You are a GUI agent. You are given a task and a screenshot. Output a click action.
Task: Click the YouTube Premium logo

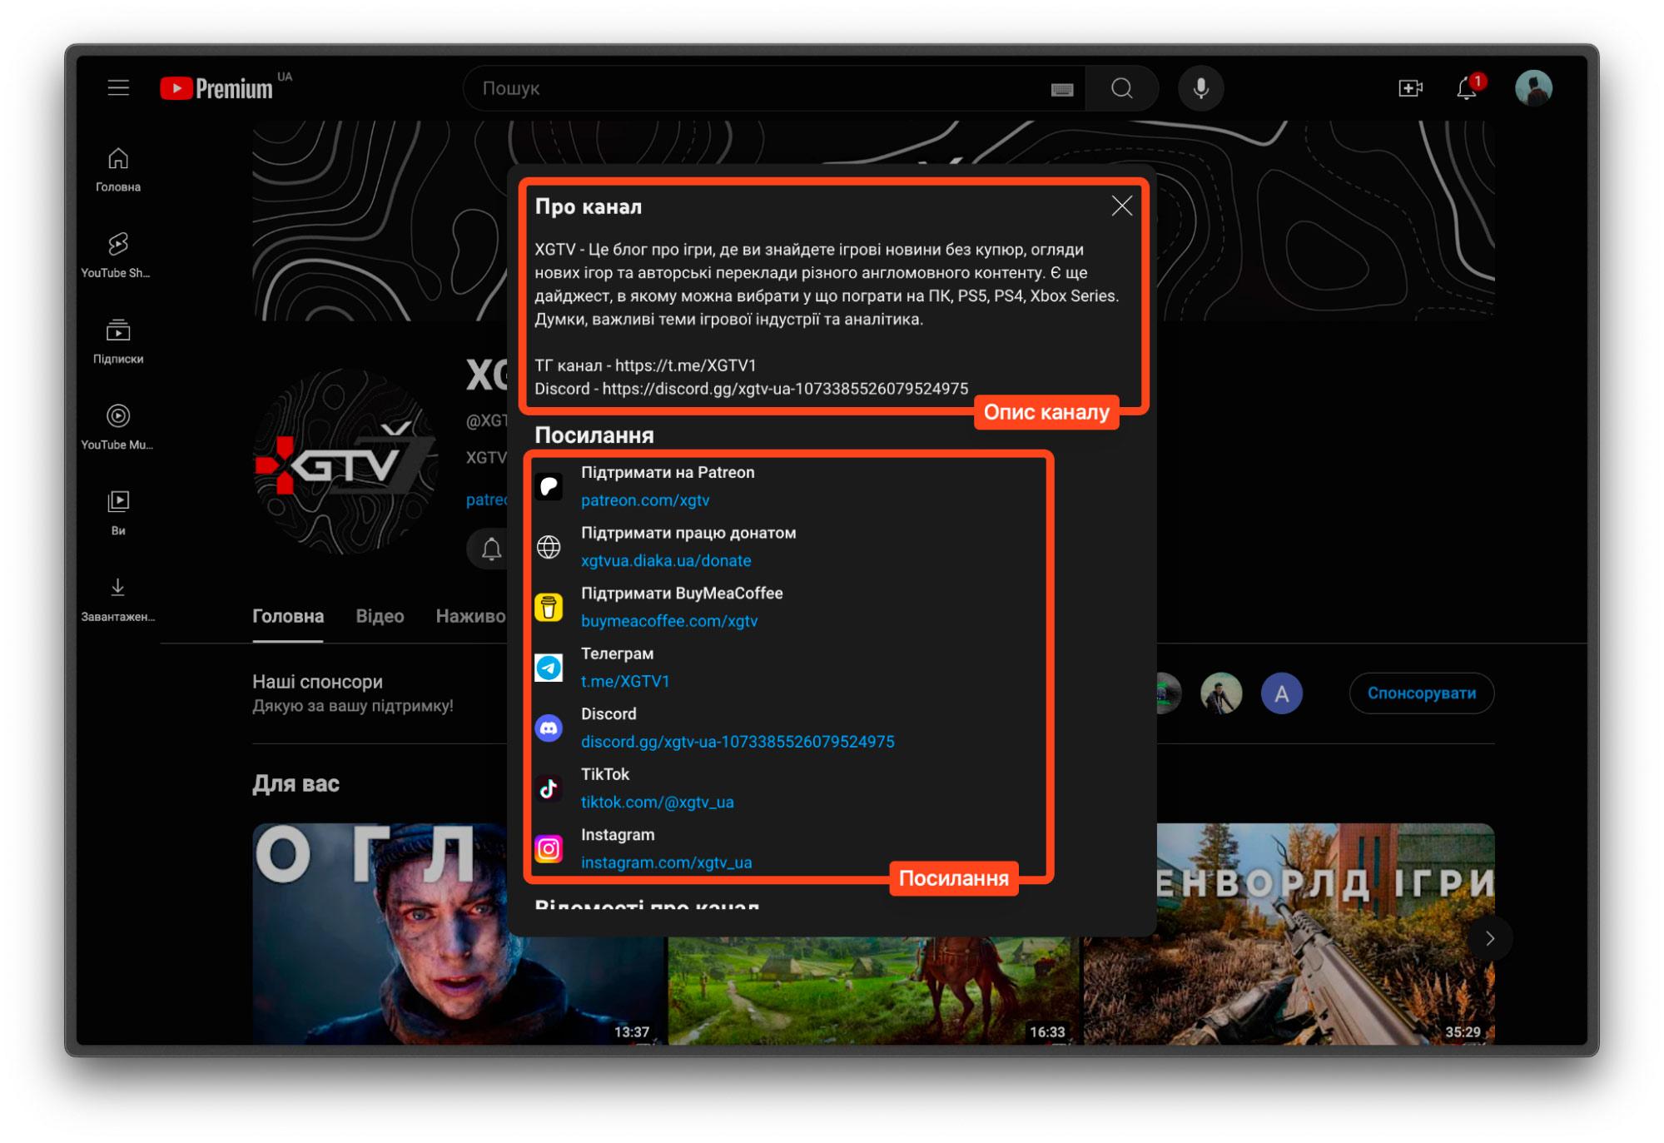(x=216, y=88)
